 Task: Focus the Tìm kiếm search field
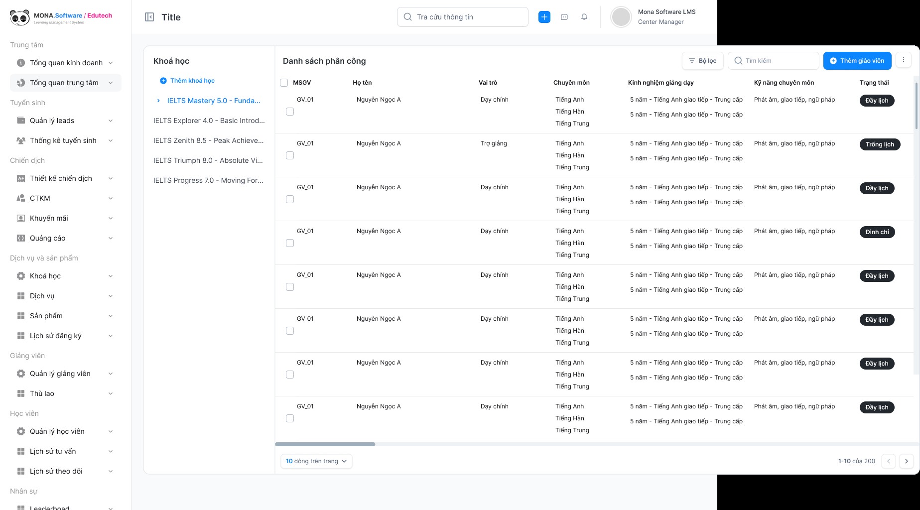[x=774, y=61]
